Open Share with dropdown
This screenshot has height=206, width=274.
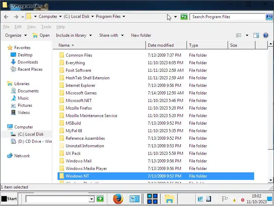(x=112, y=35)
